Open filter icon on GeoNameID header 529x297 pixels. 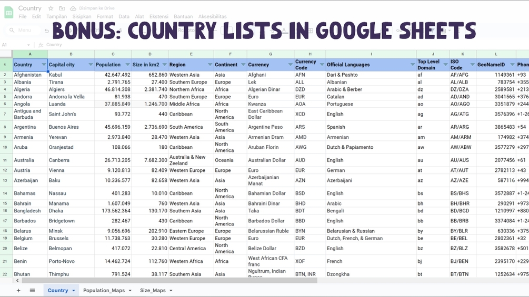[x=513, y=65]
